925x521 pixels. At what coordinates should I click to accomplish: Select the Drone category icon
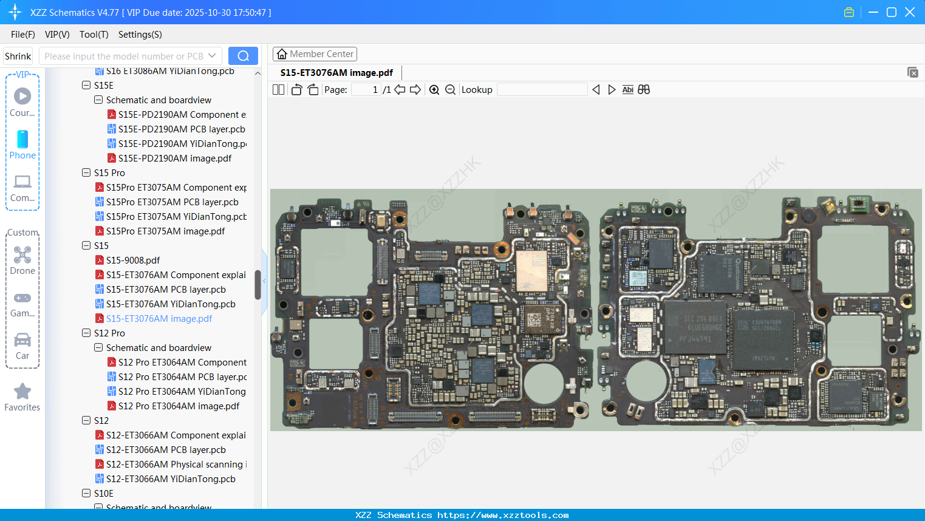click(22, 254)
